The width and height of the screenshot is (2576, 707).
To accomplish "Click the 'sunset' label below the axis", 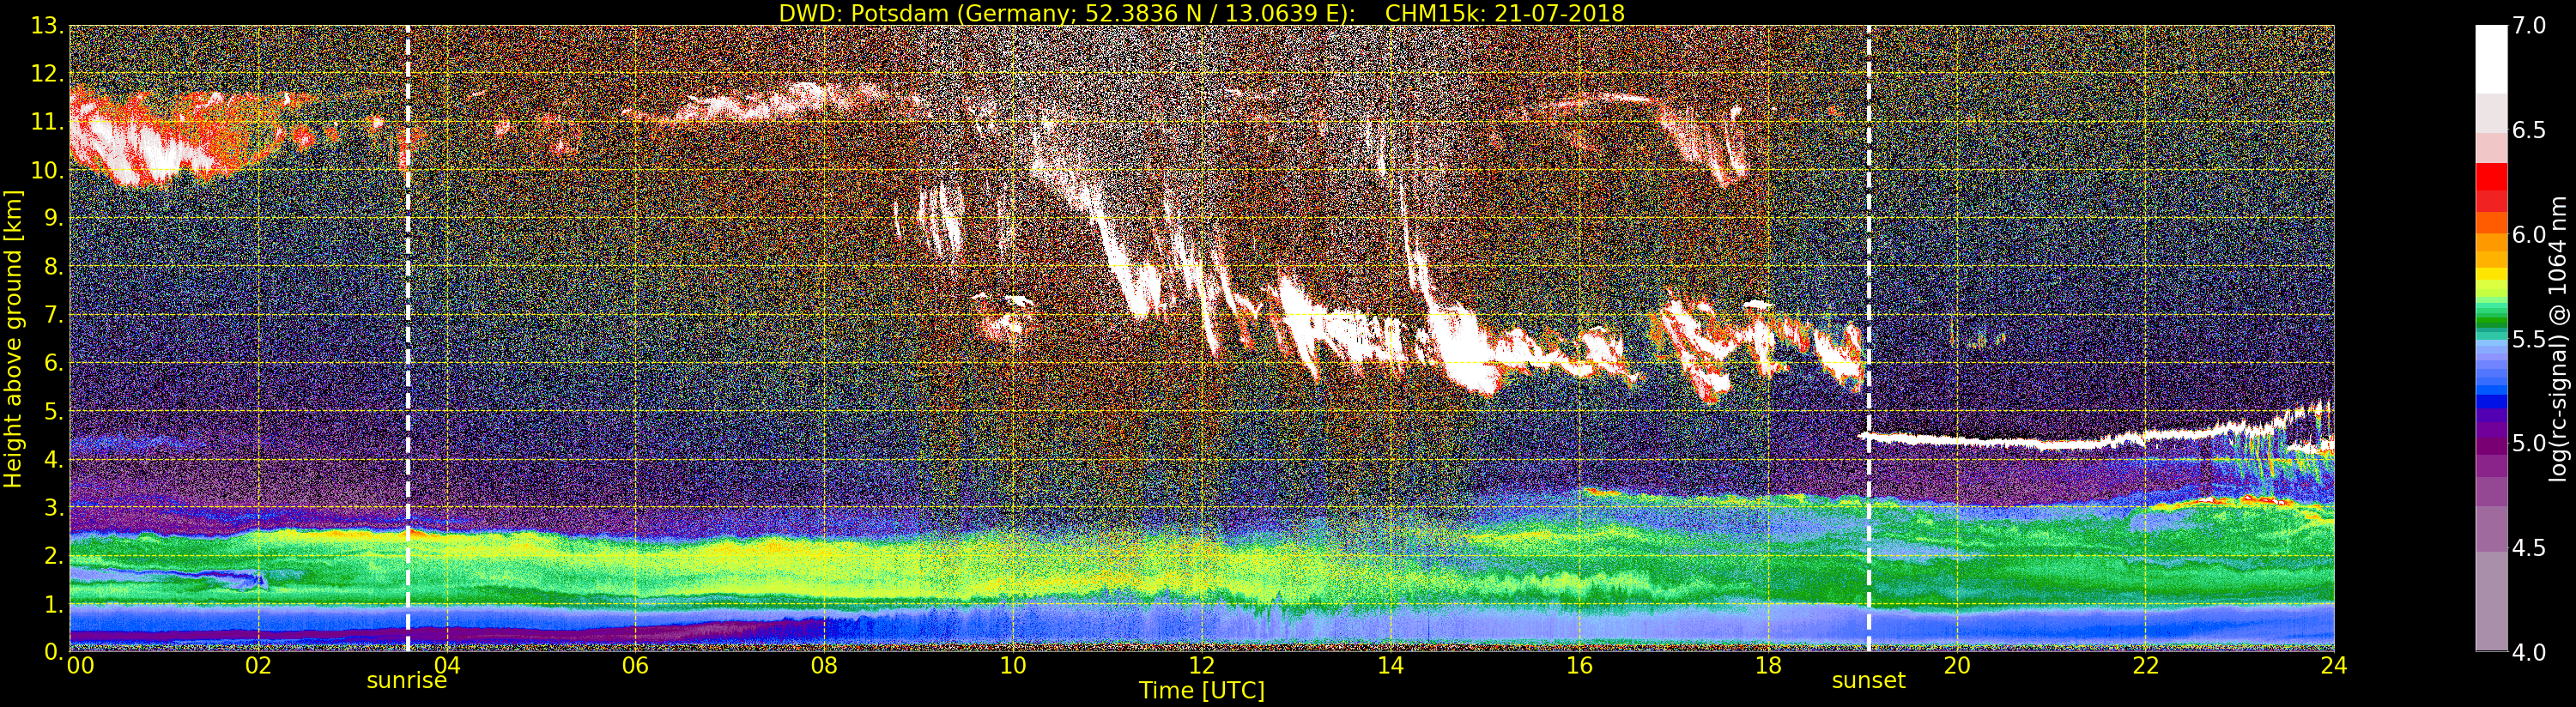I will (x=1868, y=681).
